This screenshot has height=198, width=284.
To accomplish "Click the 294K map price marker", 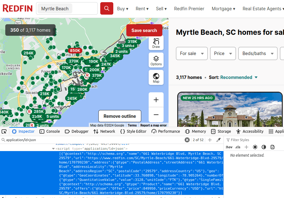I will tap(29, 53).
